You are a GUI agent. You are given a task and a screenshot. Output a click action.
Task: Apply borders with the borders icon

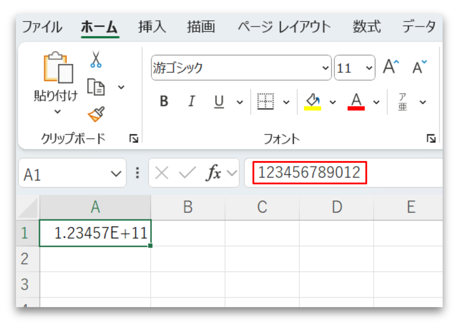[x=266, y=101]
